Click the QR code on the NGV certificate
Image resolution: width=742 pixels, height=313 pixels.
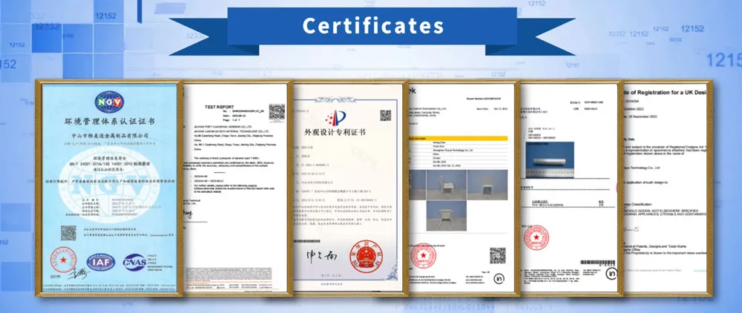pyautogui.click(x=68, y=232)
